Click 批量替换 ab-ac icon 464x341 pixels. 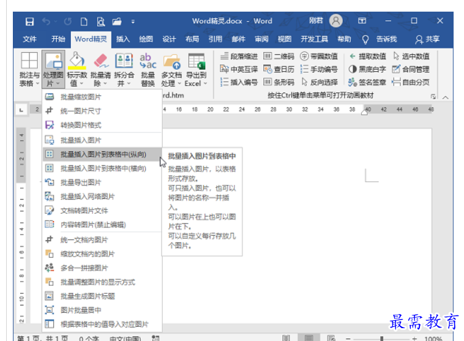click(x=148, y=70)
